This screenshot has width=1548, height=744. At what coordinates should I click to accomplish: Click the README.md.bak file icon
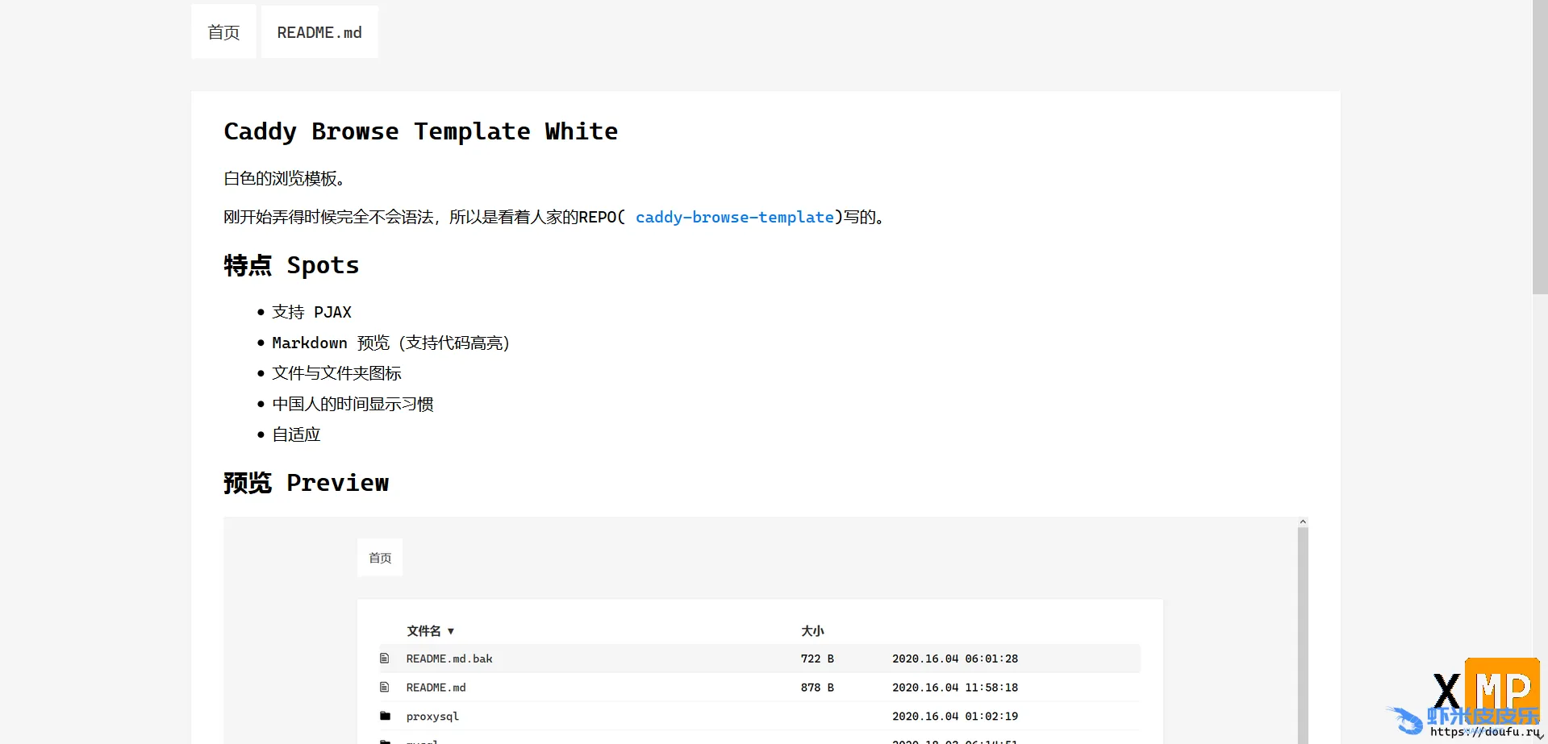[x=385, y=659]
